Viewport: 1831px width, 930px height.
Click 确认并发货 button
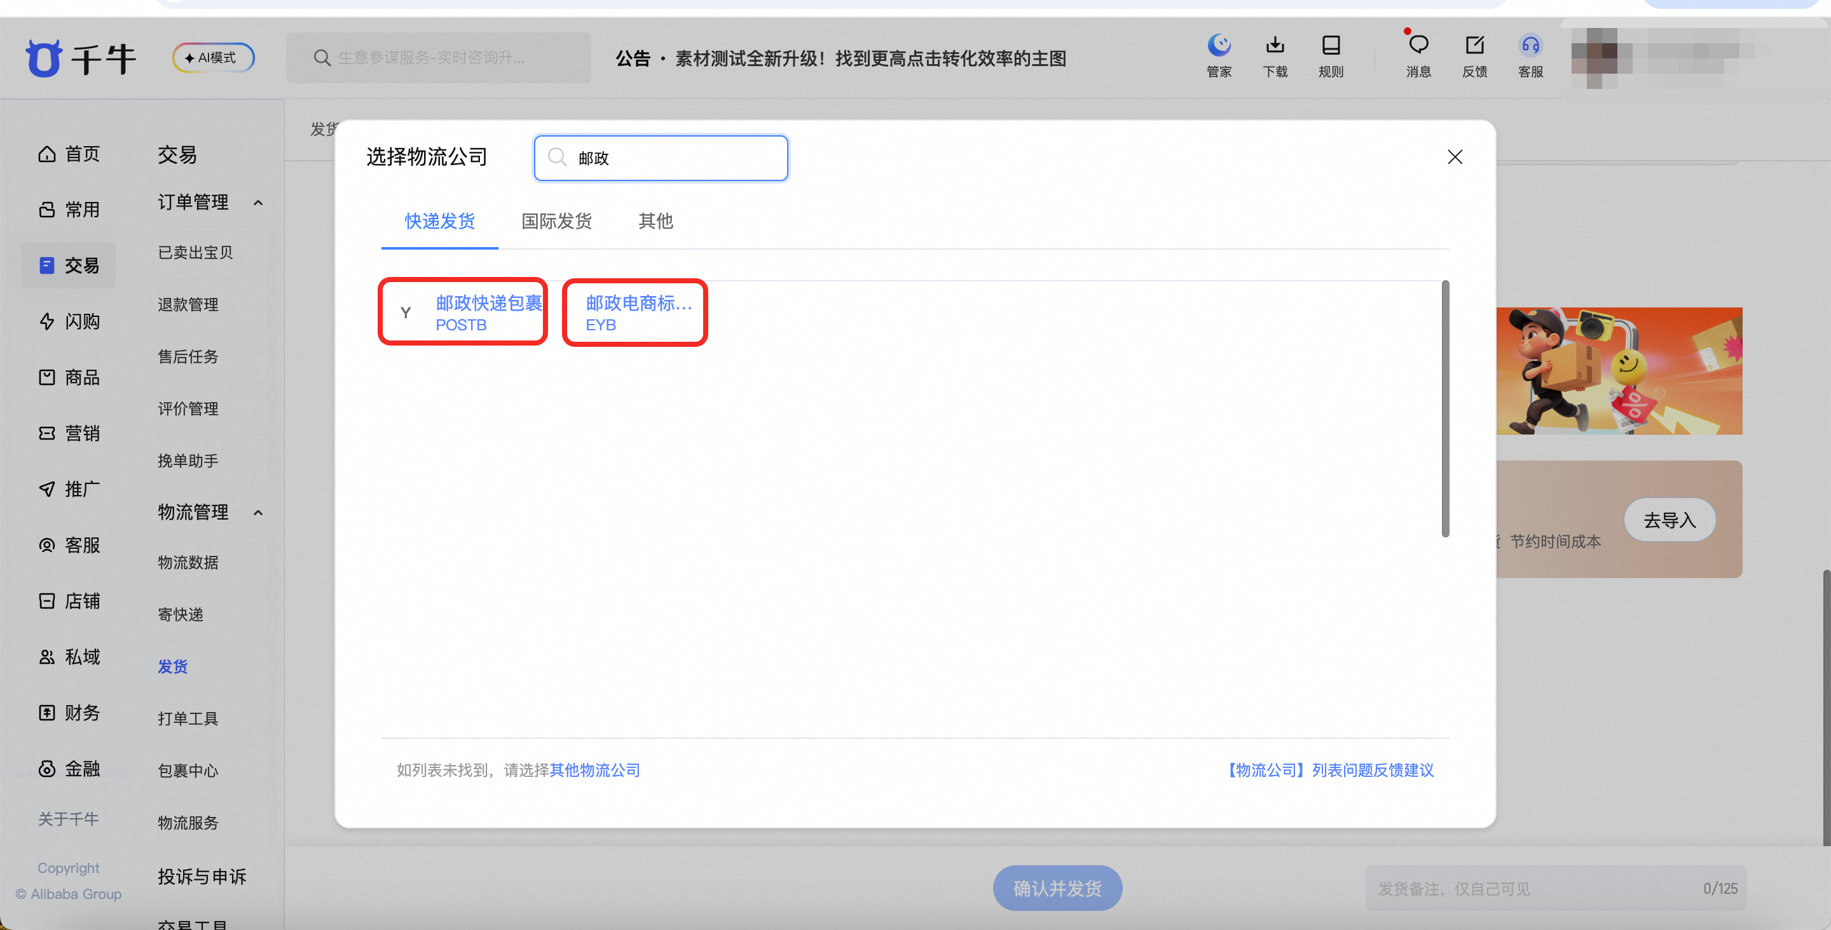pos(1057,888)
